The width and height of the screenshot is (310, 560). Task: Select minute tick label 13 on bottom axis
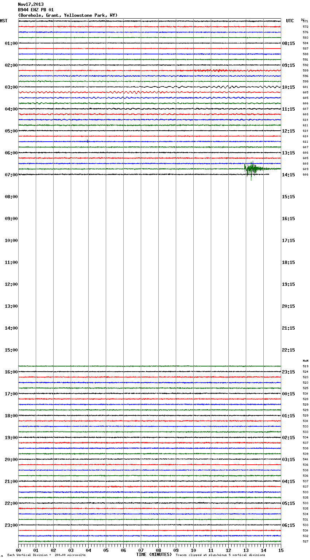coord(246,550)
